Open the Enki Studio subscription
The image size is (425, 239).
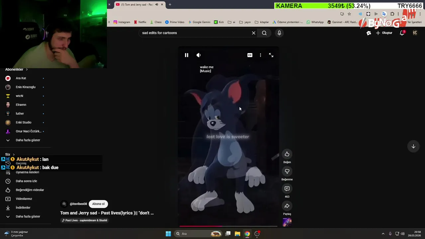25,122
